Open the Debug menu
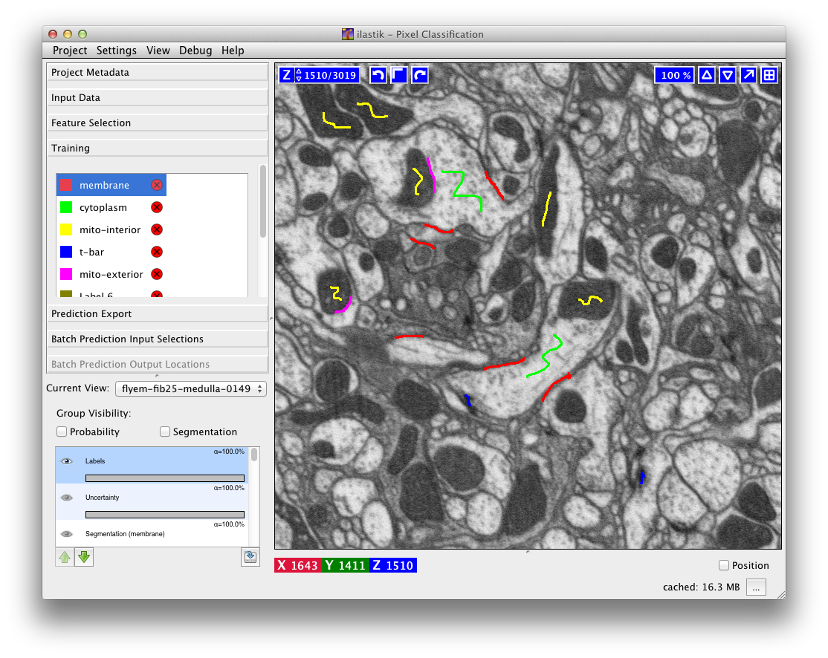Image resolution: width=828 pixels, height=658 pixels. point(195,51)
